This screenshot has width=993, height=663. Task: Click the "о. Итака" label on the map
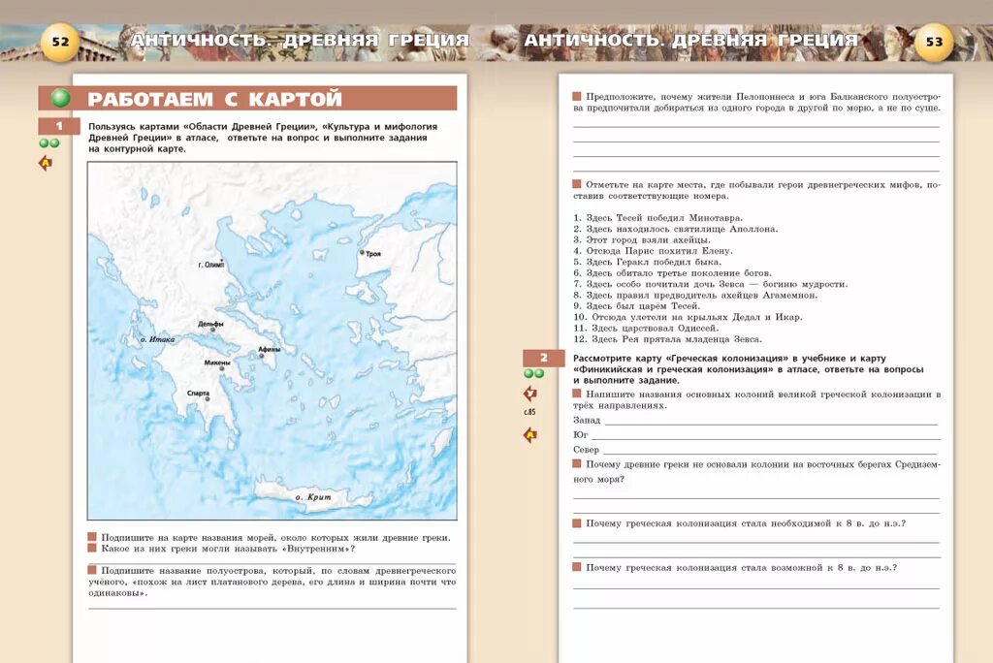157,339
